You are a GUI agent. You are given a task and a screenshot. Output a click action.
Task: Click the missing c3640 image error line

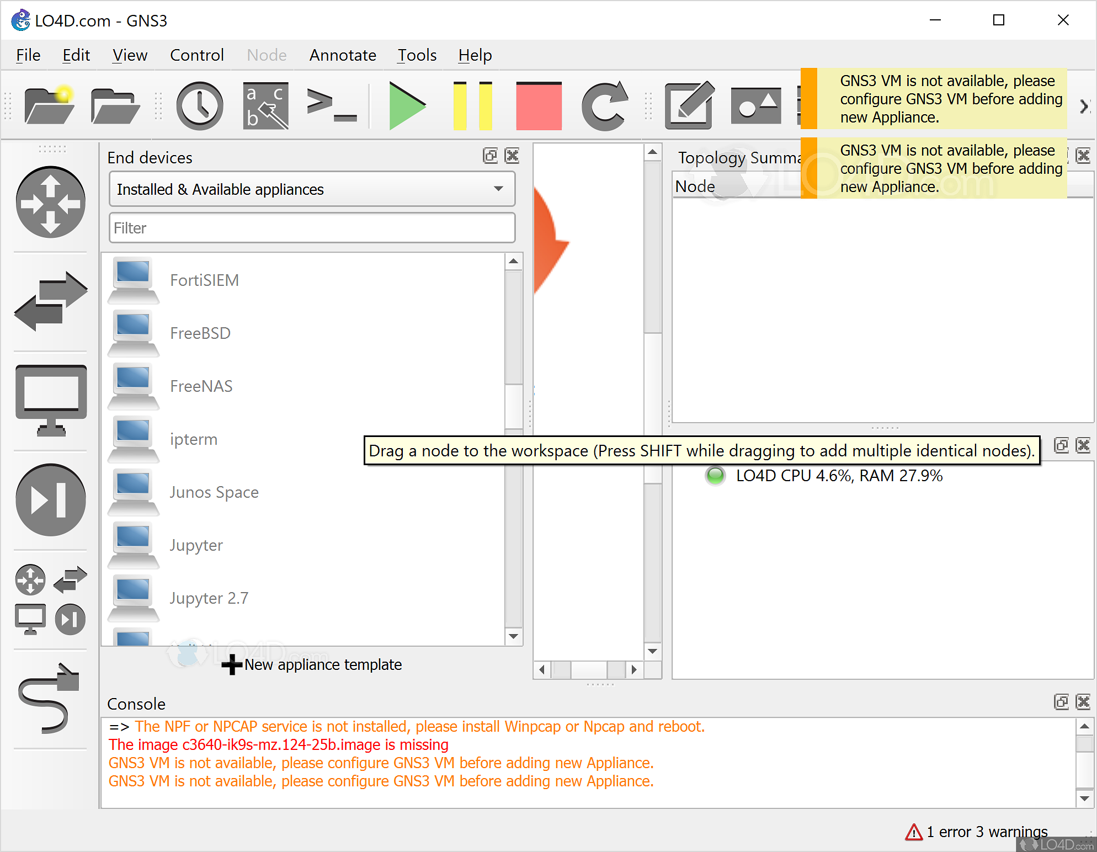click(279, 745)
